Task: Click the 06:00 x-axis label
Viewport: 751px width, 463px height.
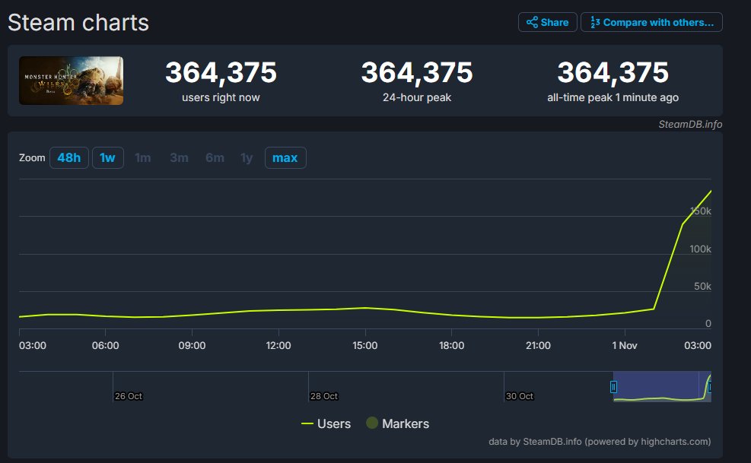Action: [105, 345]
